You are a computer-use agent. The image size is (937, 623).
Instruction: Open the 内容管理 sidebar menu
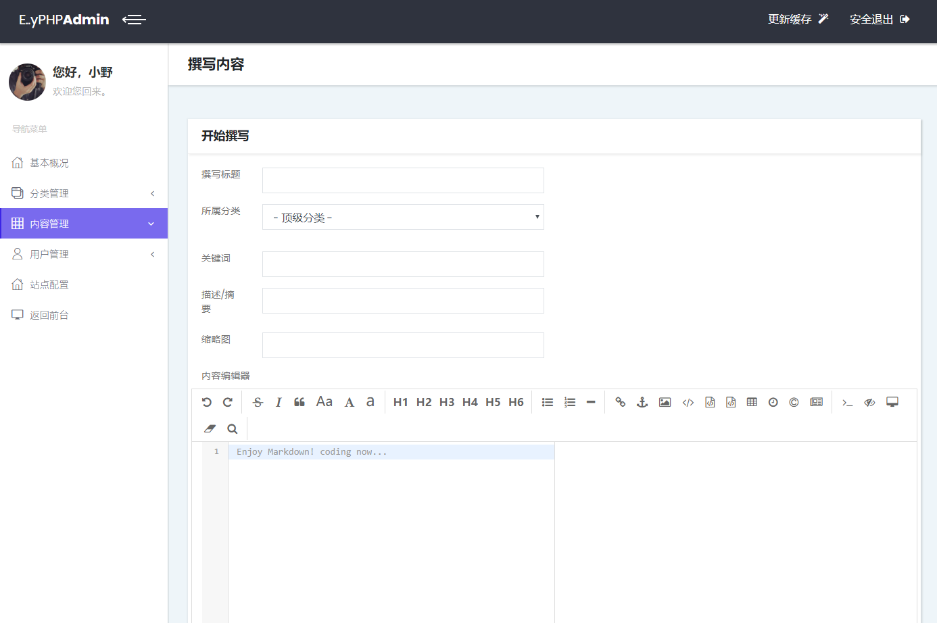coord(84,224)
